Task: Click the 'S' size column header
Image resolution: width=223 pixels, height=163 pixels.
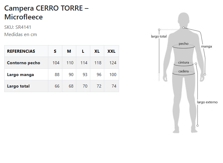Action: pyautogui.click(x=55, y=51)
